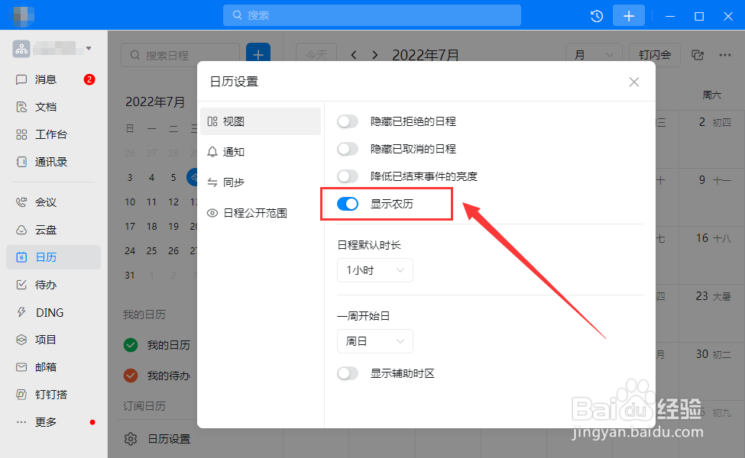Select 日历 in the sidebar
This screenshot has width=745, height=458.
[x=53, y=257]
